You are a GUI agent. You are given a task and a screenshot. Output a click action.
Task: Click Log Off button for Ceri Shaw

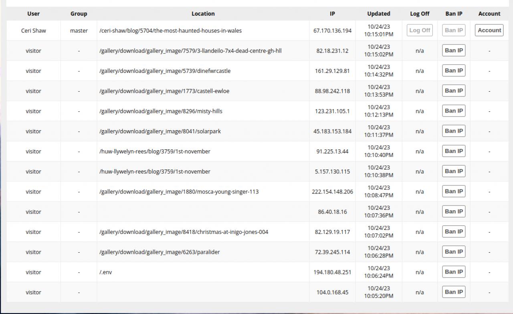click(x=420, y=30)
